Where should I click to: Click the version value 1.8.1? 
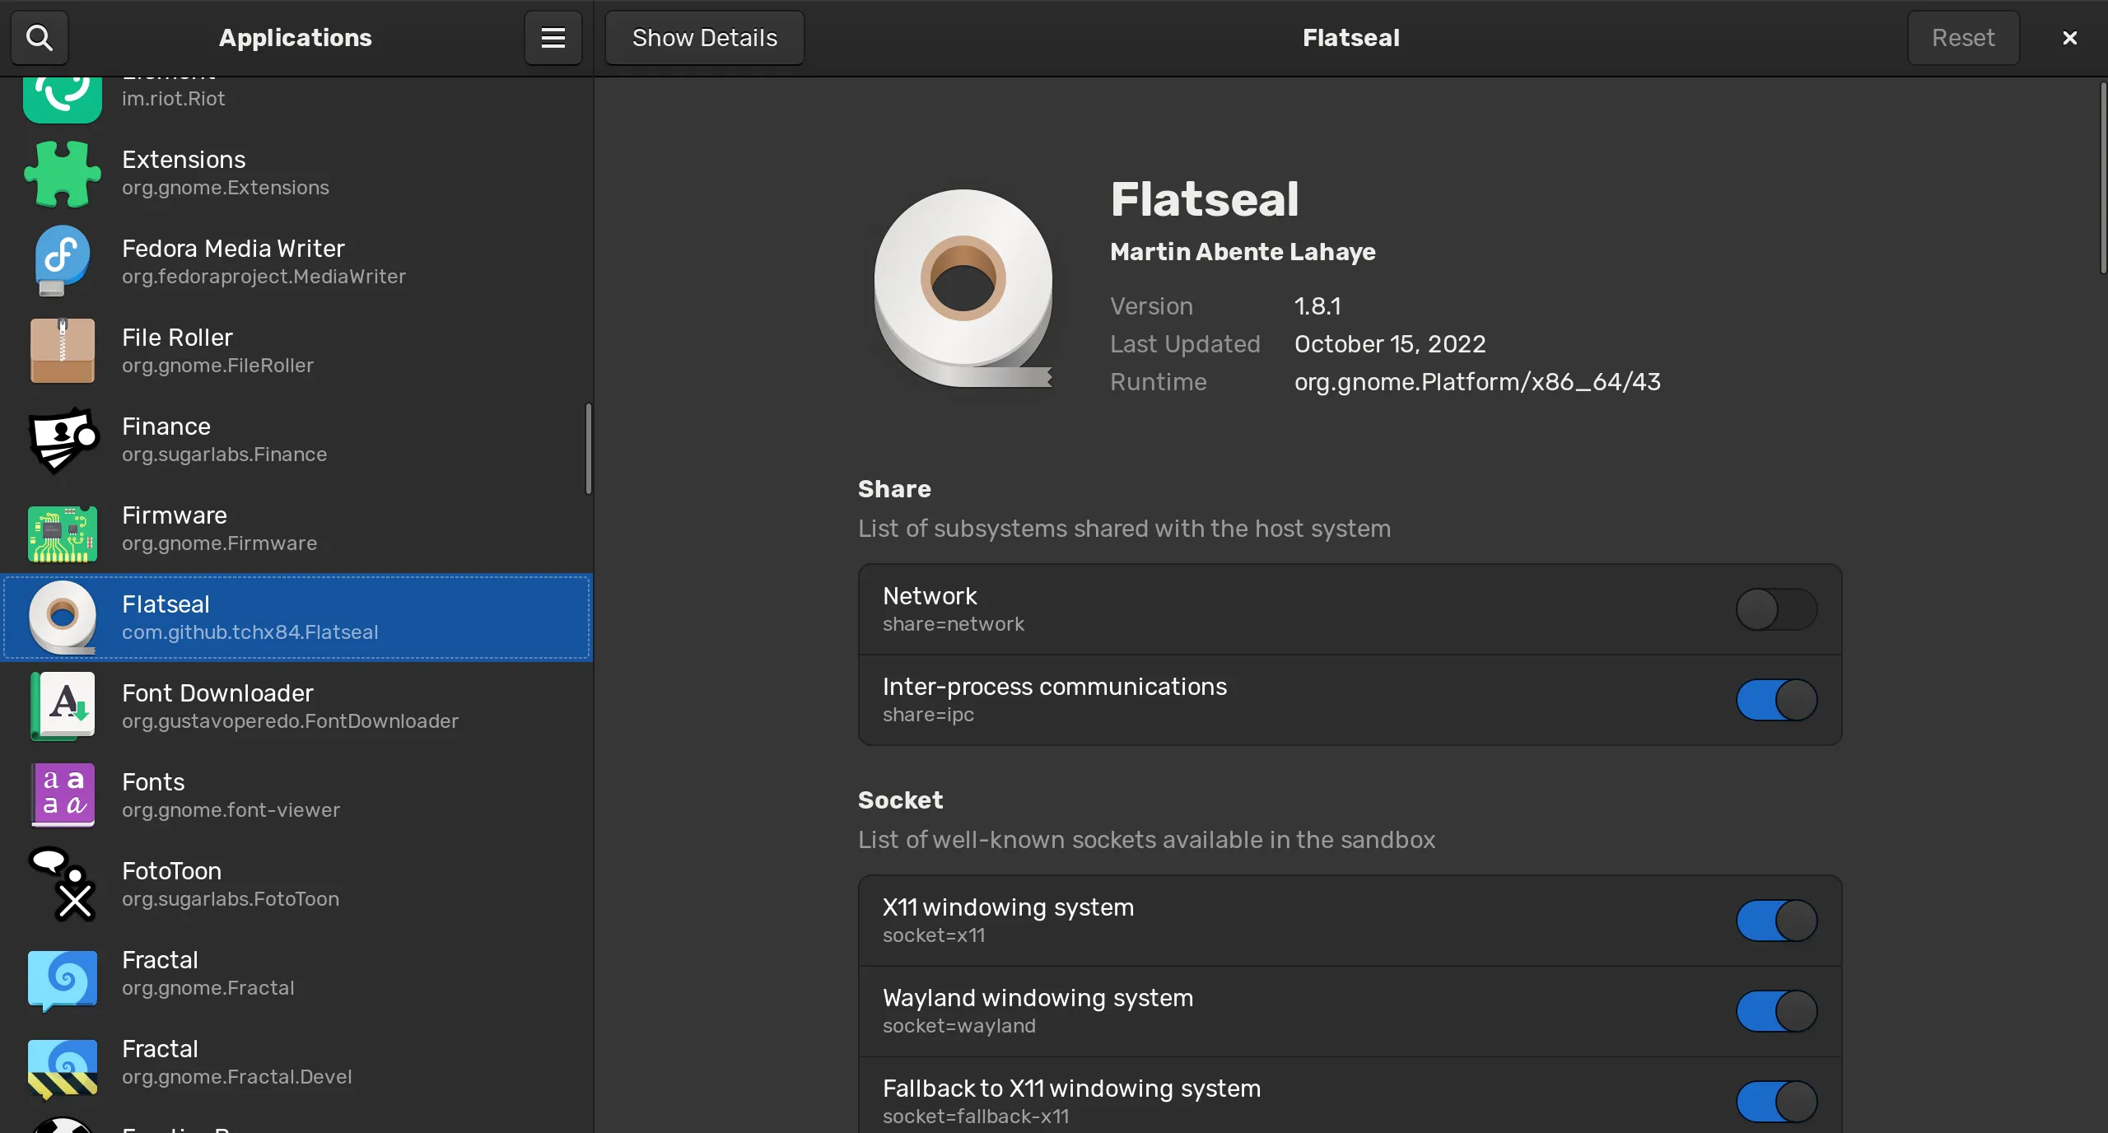tap(1317, 306)
